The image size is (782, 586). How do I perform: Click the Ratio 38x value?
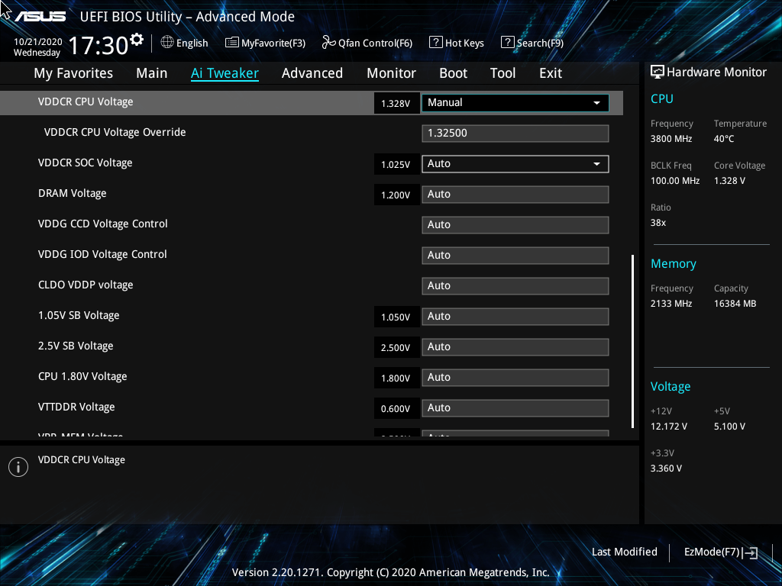(x=658, y=223)
